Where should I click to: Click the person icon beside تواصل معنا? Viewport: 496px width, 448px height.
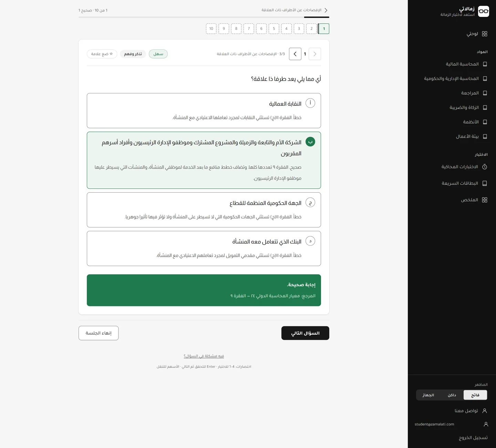pos(485,411)
